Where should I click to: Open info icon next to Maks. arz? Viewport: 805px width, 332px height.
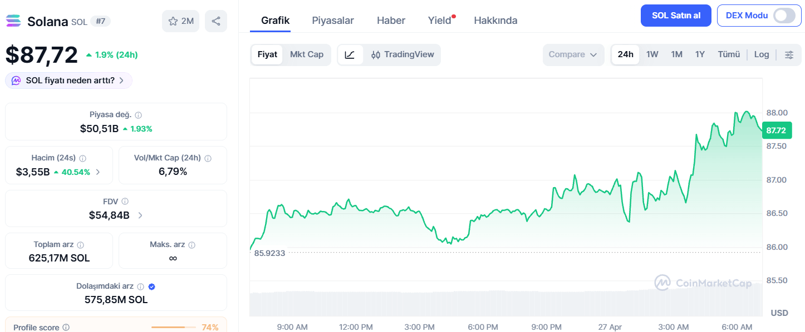tap(192, 245)
